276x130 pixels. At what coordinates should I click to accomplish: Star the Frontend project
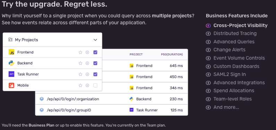click(x=81, y=52)
